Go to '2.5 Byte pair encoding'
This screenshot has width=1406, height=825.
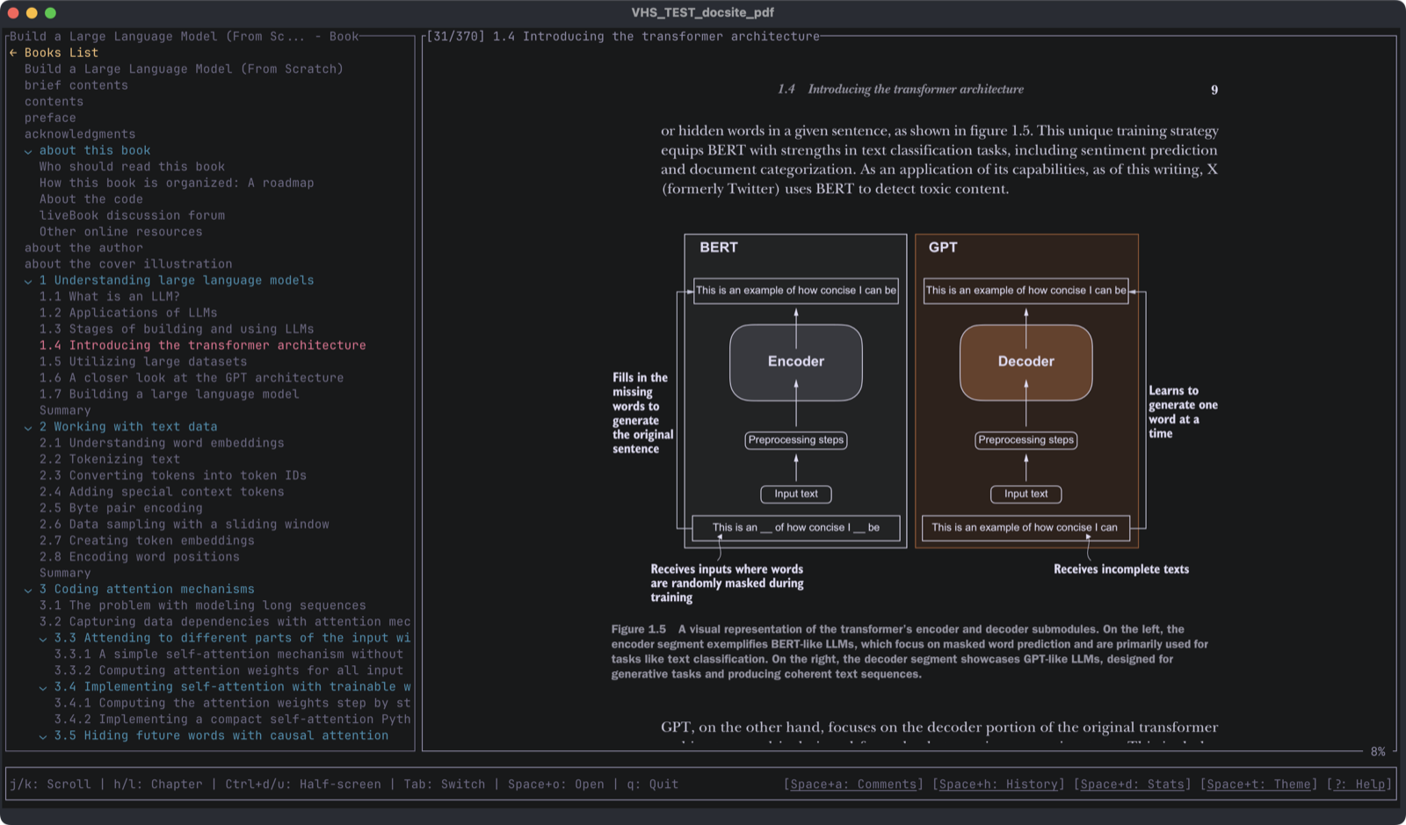tap(120, 508)
